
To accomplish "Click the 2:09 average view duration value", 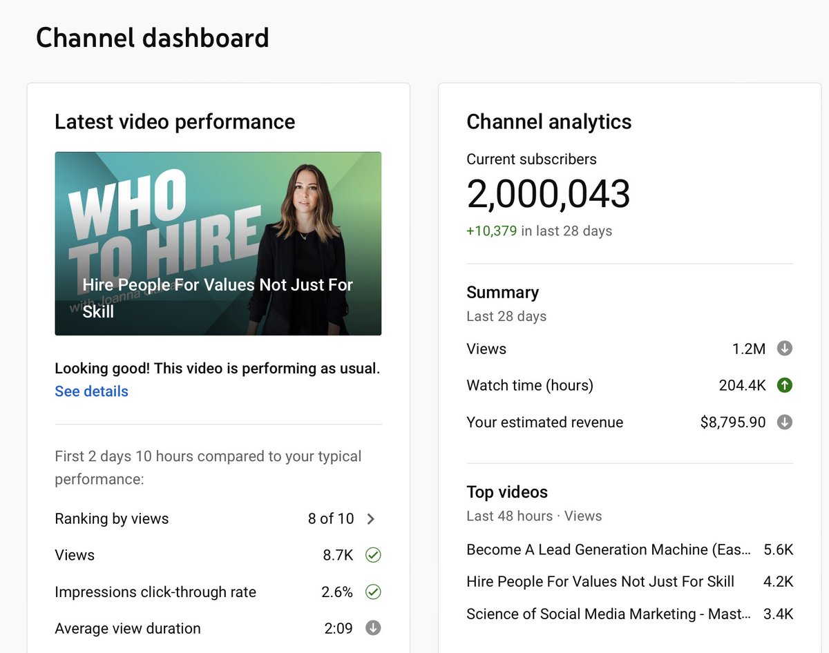I will click(339, 628).
